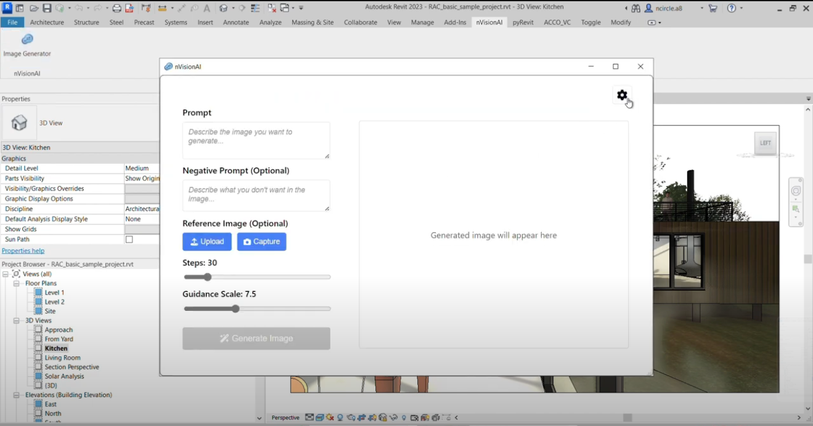This screenshot has height=426, width=813.
Task: Click the vertical scrollbar of the 3D view
Action: [x=808, y=259]
